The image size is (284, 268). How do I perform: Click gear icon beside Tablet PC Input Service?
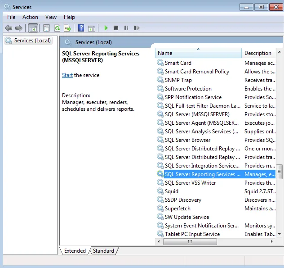(x=160, y=234)
